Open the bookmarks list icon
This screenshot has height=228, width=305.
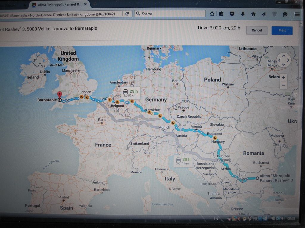[221, 14]
